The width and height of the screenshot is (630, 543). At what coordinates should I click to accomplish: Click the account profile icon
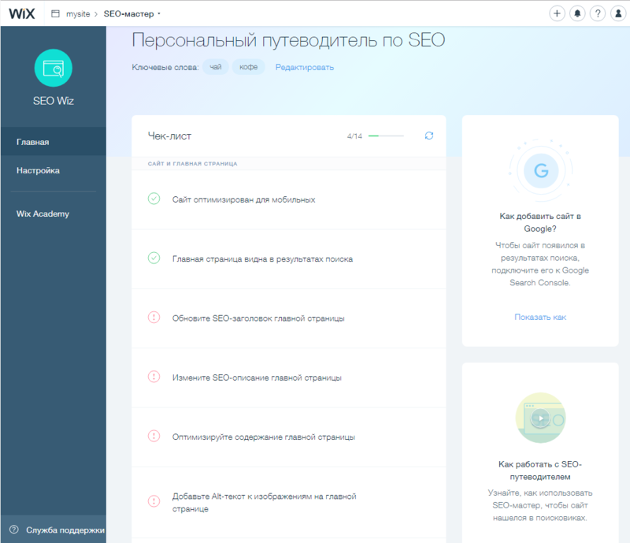pos(618,13)
